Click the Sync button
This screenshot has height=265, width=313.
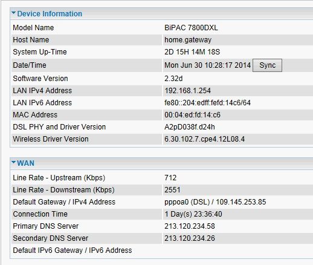click(267, 65)
